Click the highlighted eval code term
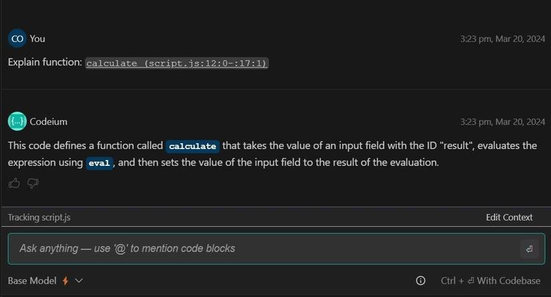 pyautogui.click(x=99, y=163)
